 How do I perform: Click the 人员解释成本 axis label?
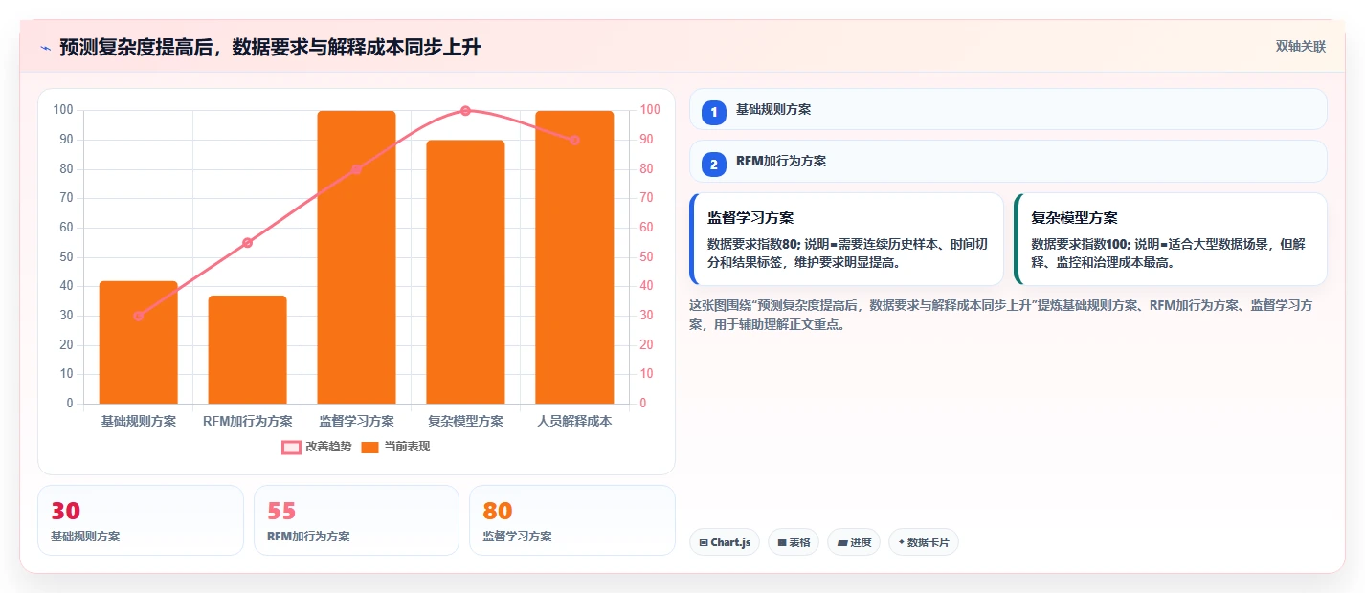point(574,421)
